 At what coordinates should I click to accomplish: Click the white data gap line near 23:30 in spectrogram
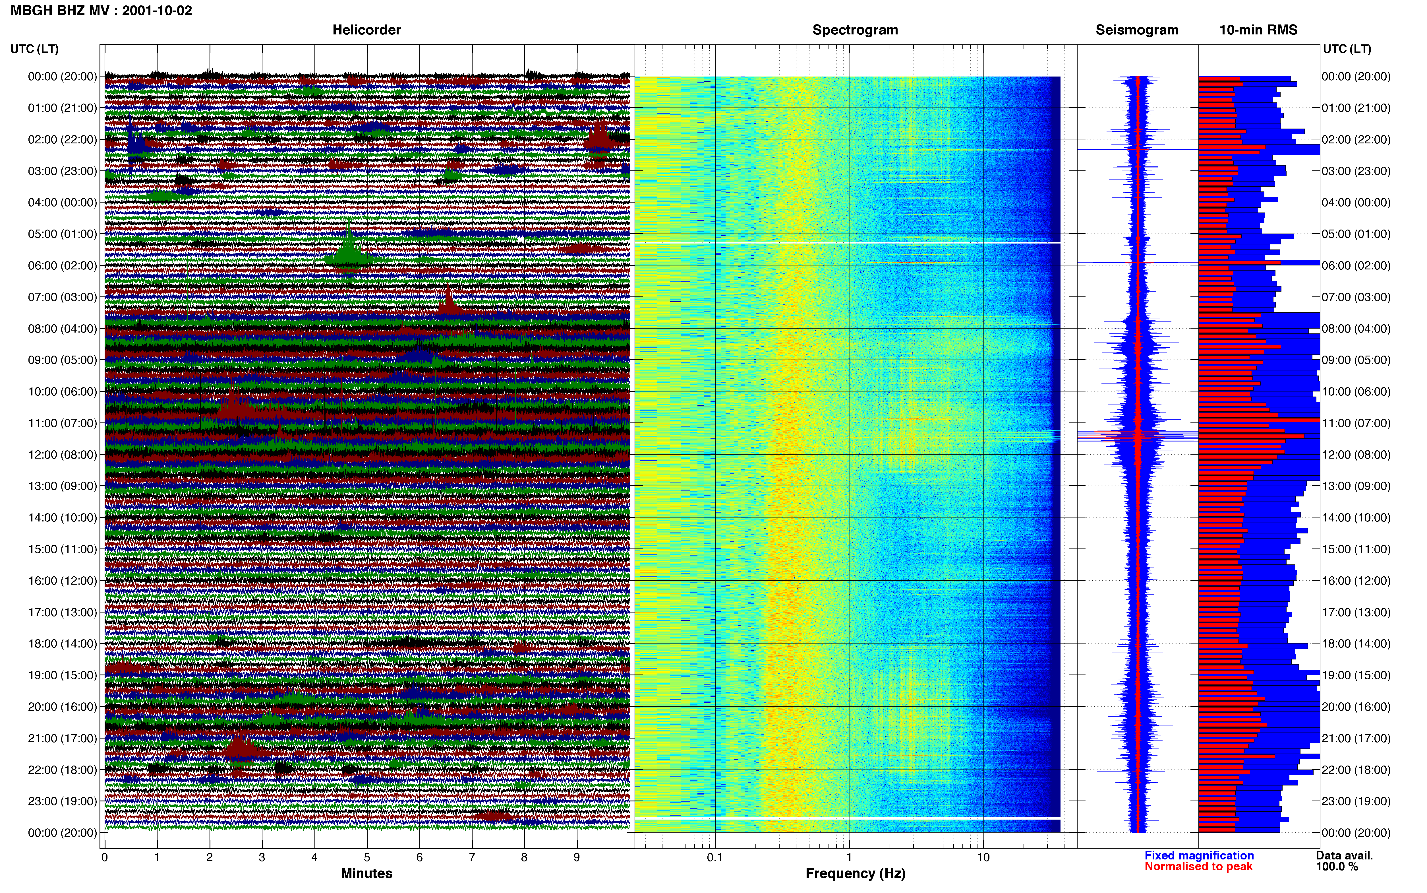(848, 818)
